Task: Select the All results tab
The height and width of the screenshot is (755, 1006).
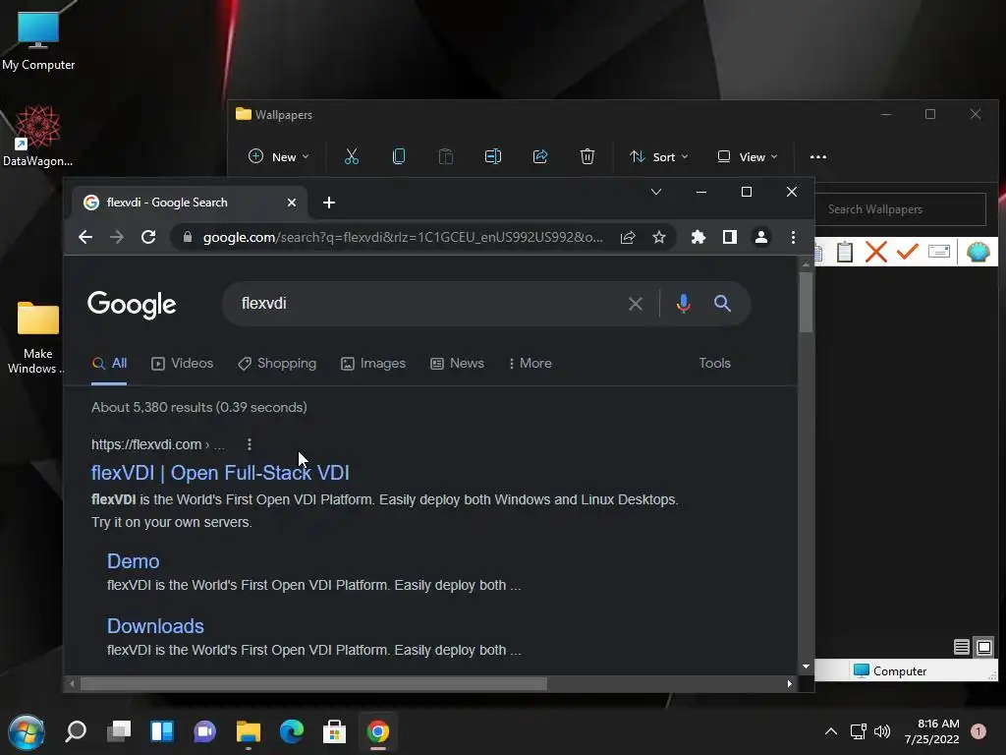Action: point(109,364)
